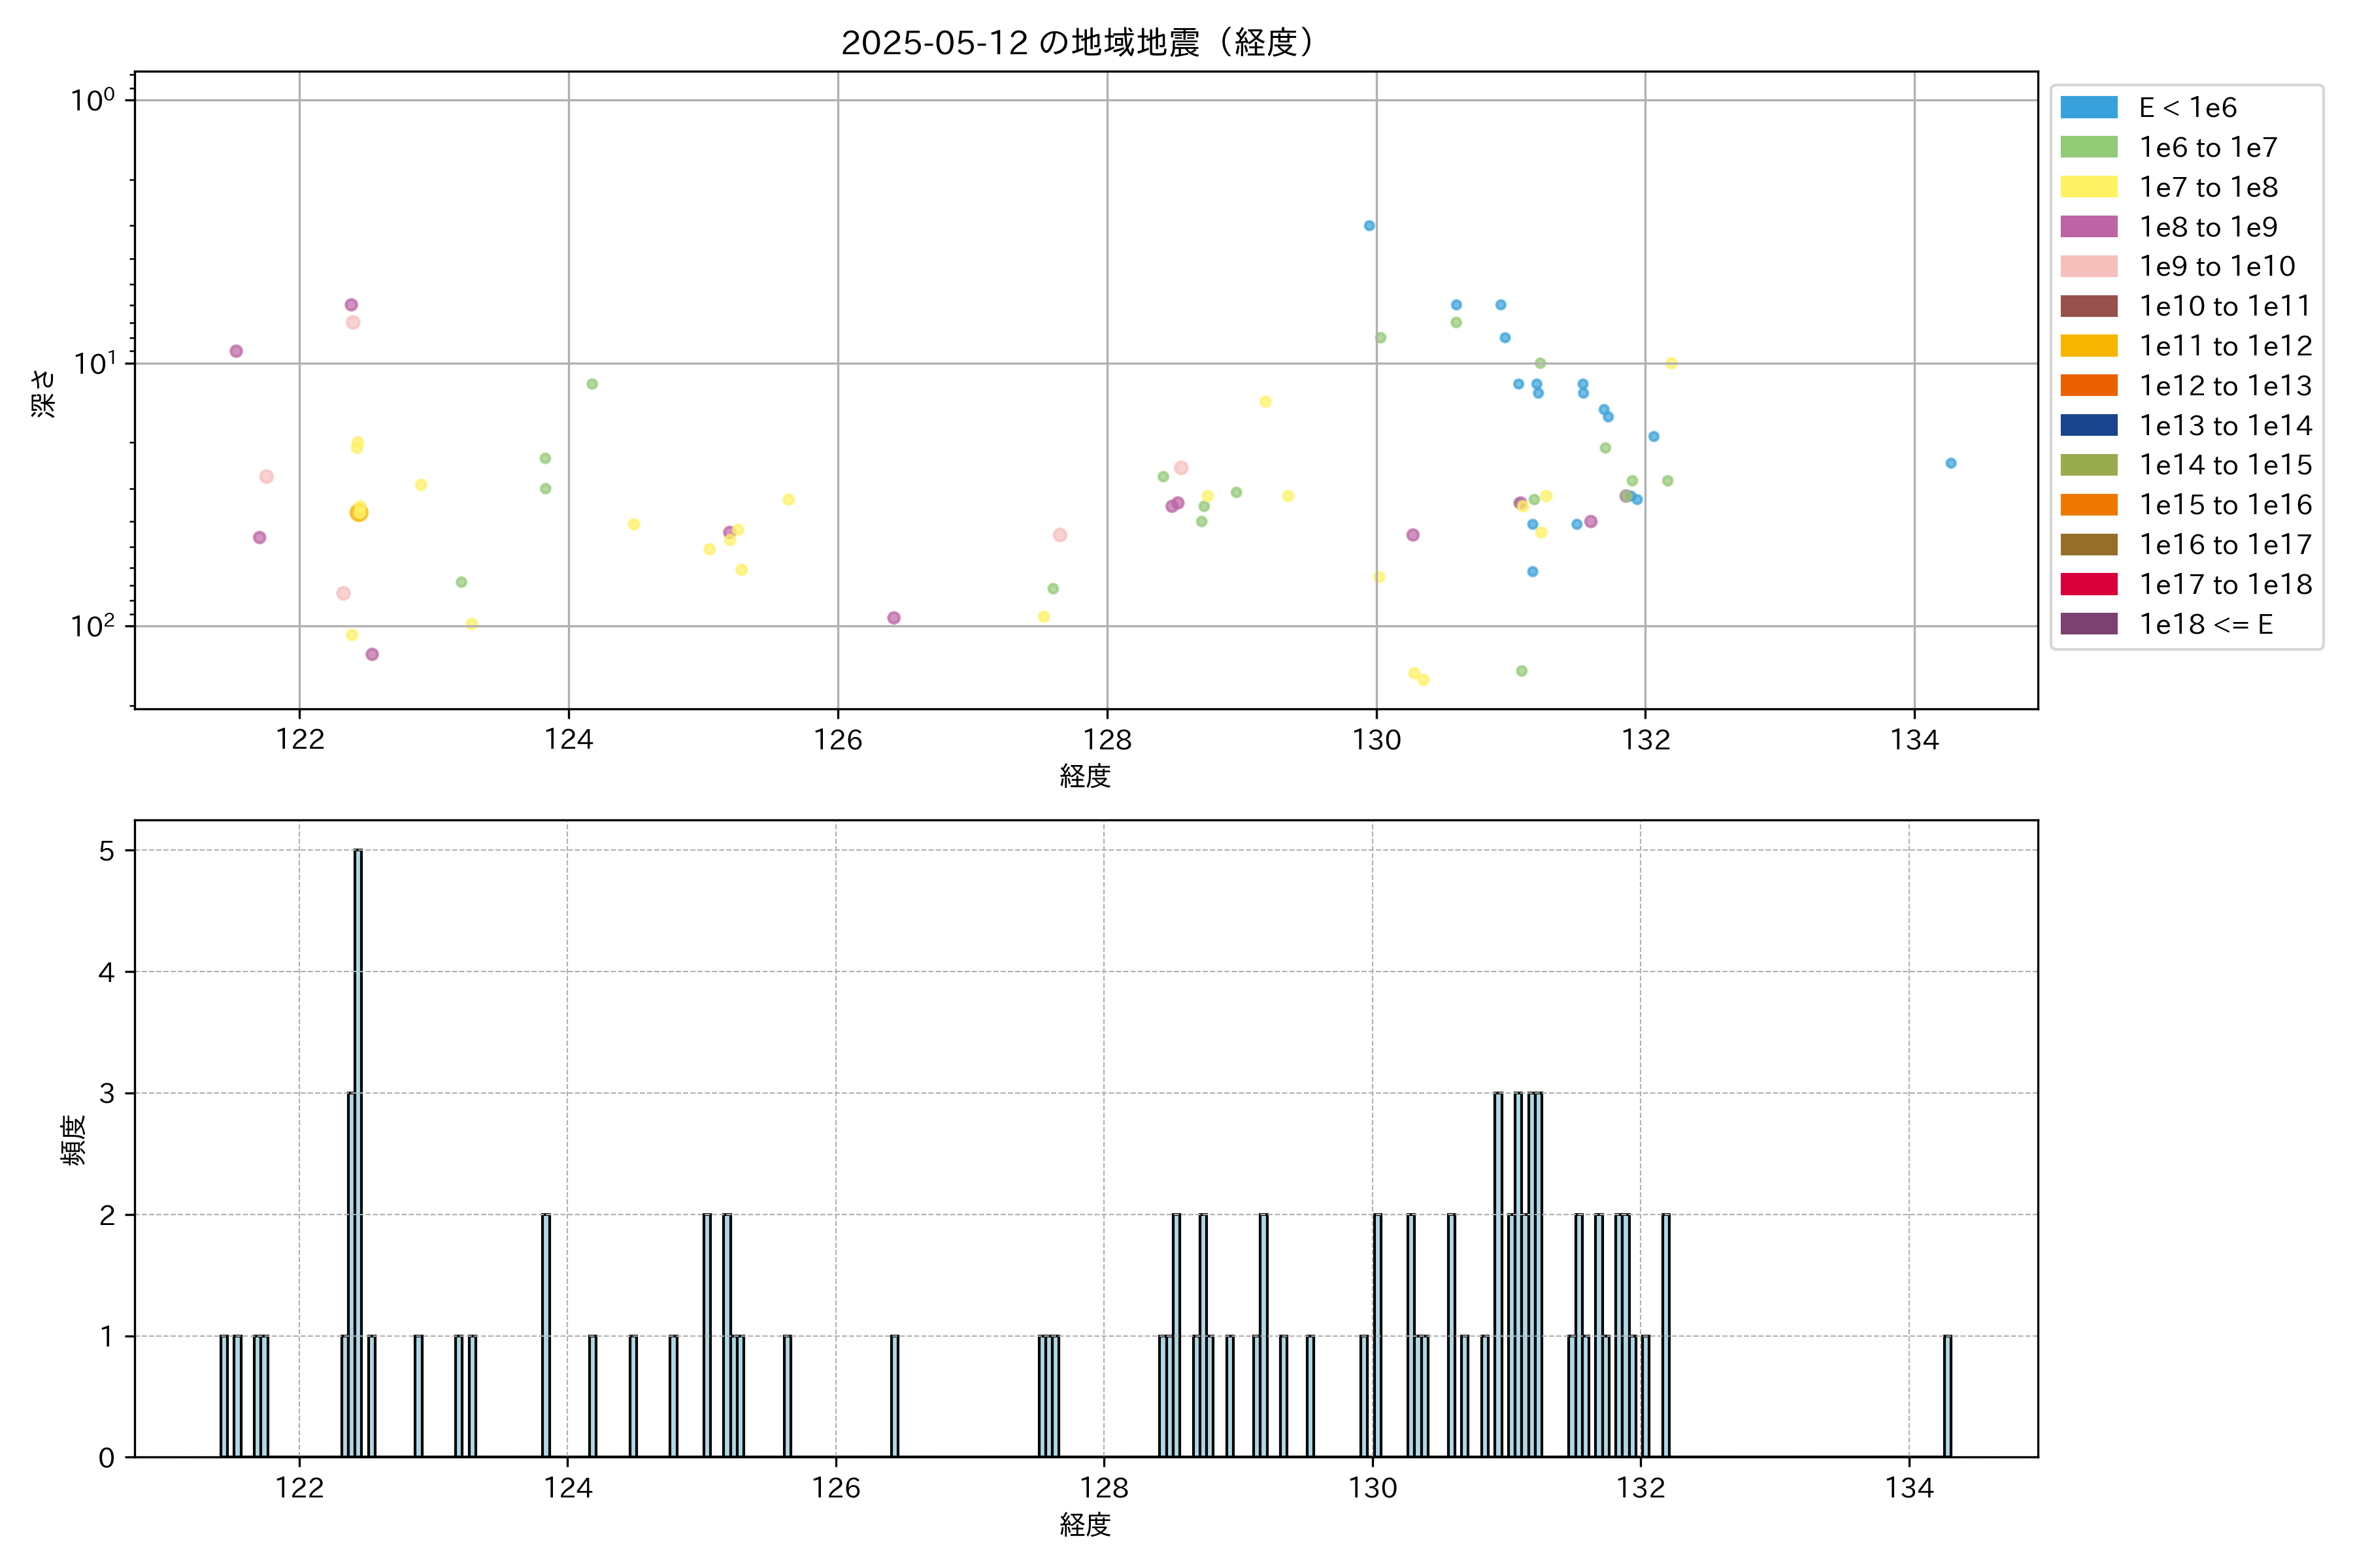Click the red 1e17 to 1e18 swatch
Image resolution: width=2353 pixels, height=1568 pixels.
click(x=2088, y=584)
